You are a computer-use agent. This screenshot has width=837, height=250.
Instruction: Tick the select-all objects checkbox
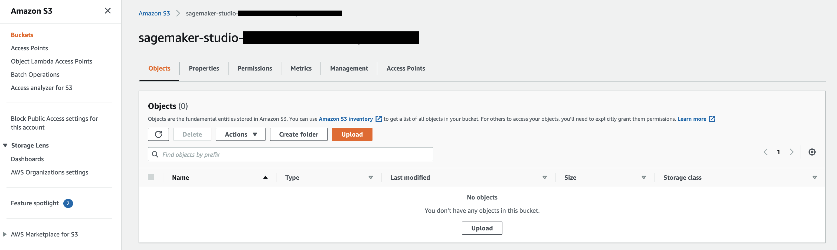click(x=151, y=177)
